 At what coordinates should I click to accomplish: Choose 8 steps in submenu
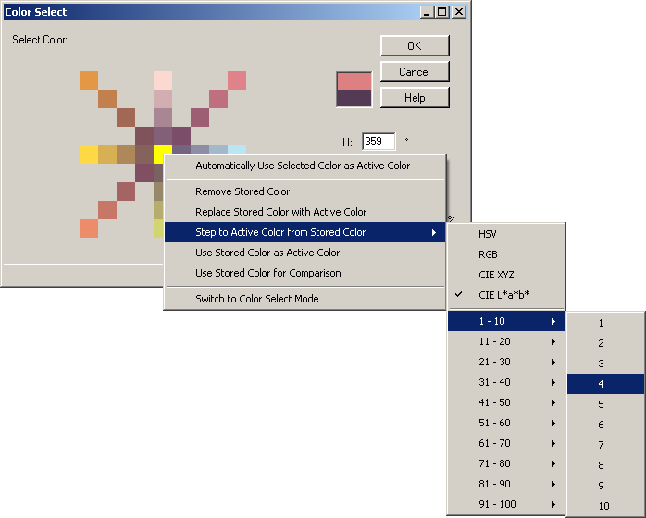[605, 465]
